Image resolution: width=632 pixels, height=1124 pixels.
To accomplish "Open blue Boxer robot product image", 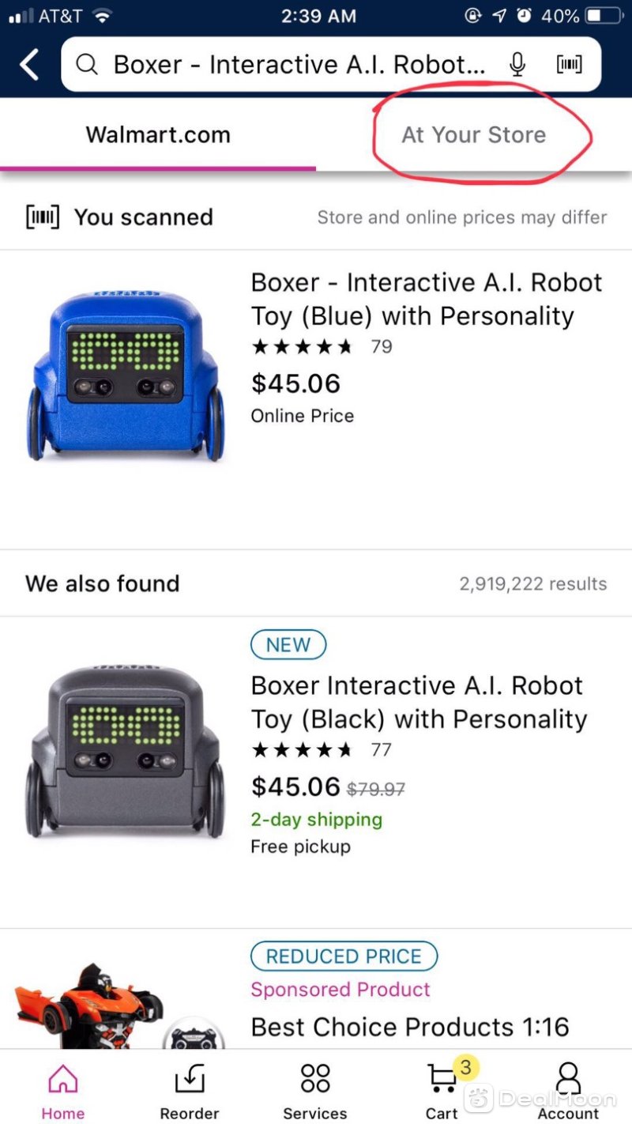I will [125, 375].
